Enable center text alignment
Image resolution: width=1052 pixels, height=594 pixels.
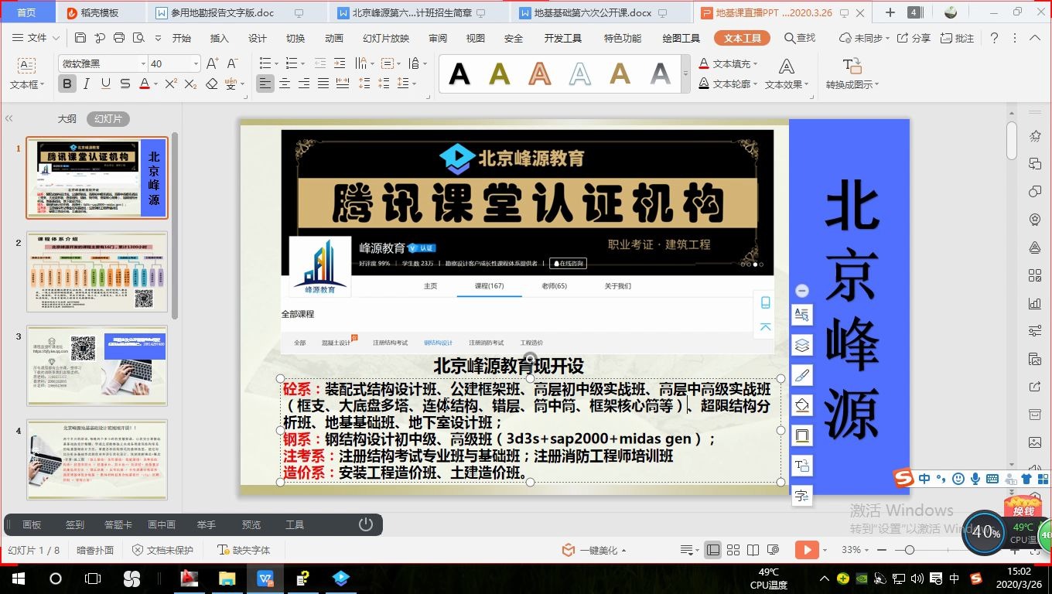coord(285,83)
